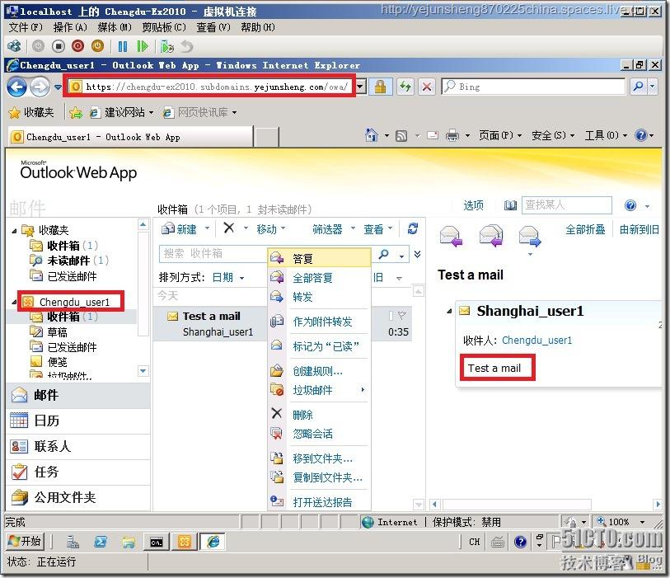Click the IE RSS feeds icon
The height and width of the screenshot is (578, 670).
[401, 136]
